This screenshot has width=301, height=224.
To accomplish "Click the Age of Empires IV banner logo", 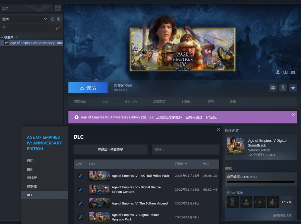I will tap(183, 61).
